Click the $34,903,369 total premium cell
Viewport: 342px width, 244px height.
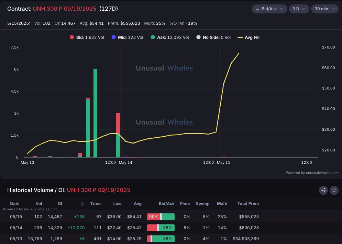click(x=246, y=239)
